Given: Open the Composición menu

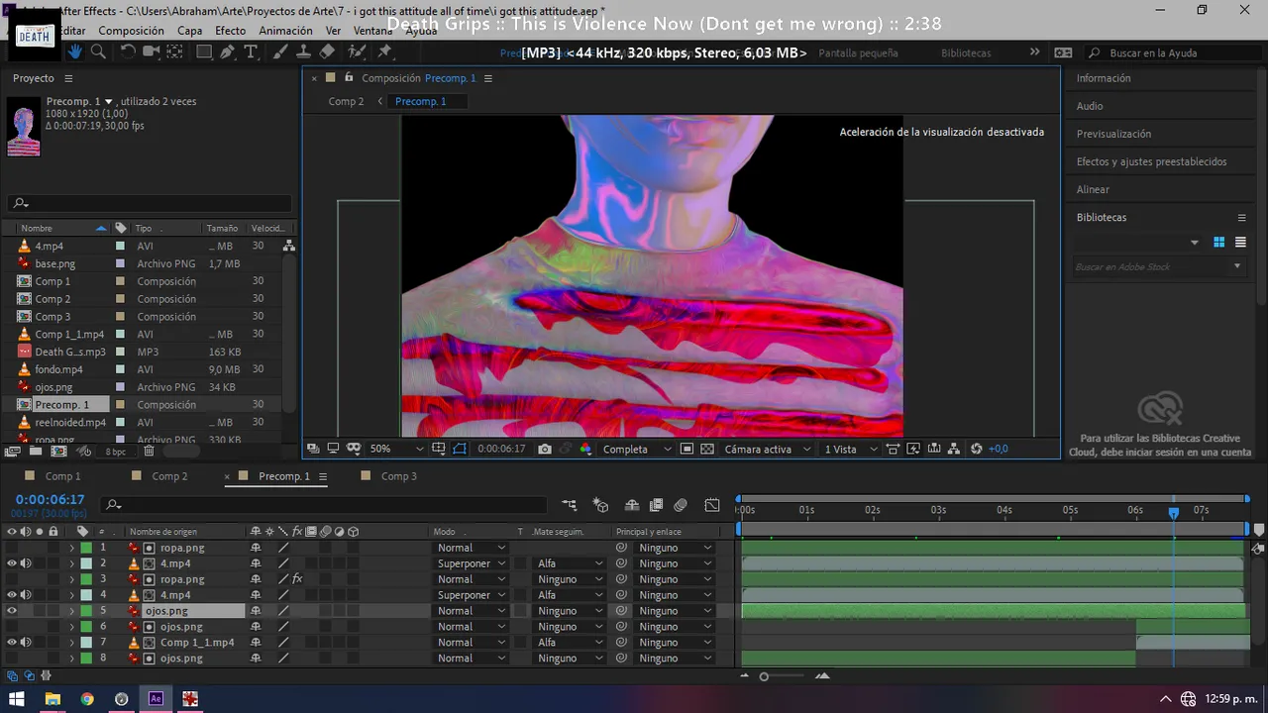Looking at the screenshot, I should [132, 31].
